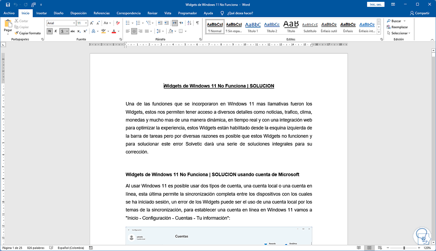
Task: Toggle Underline (S) formatting
Action: coord(62,32)
